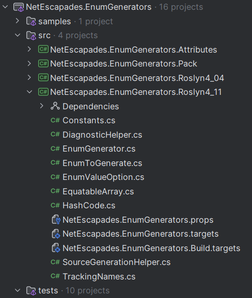
Task: Select the samples folder label
Action: pos(55,22)
